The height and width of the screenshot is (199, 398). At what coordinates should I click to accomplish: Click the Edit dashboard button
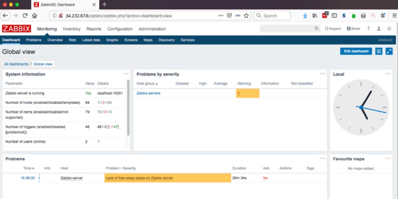tap(356, 51)
